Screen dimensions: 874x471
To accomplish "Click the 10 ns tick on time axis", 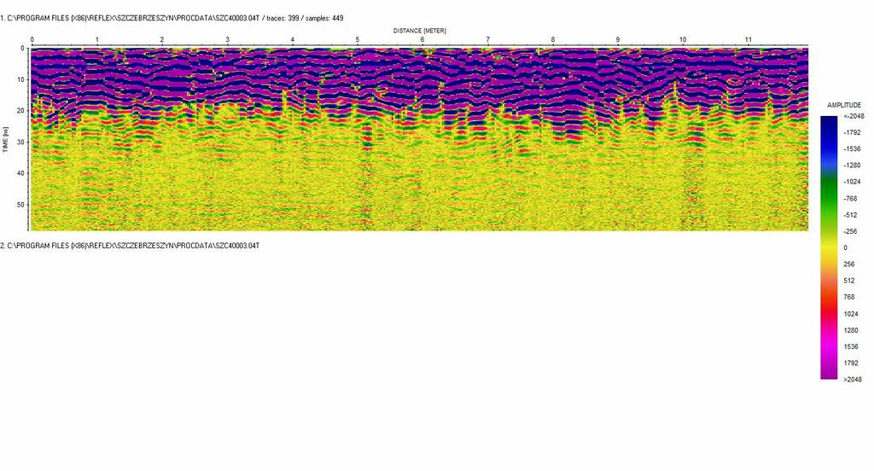I will [x=20, y=79].
